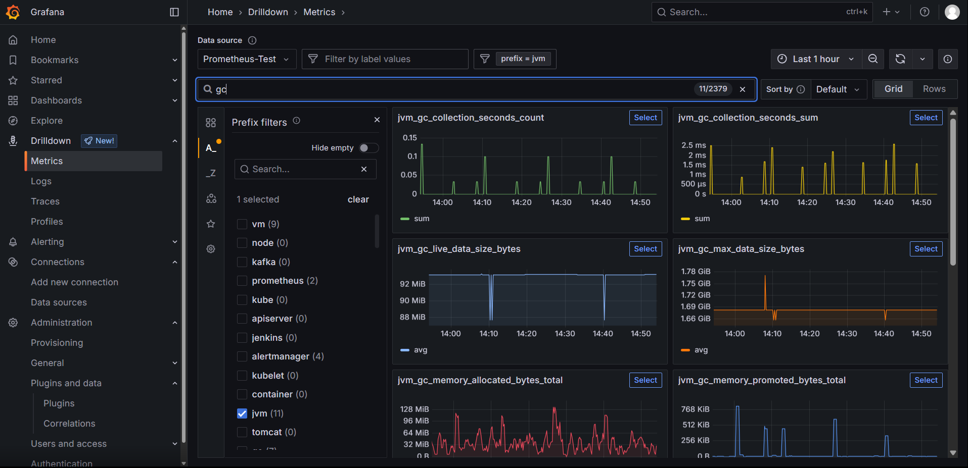Check the node (0) prefix checkbox
The image size is (968, 468).
coord(242,243)
